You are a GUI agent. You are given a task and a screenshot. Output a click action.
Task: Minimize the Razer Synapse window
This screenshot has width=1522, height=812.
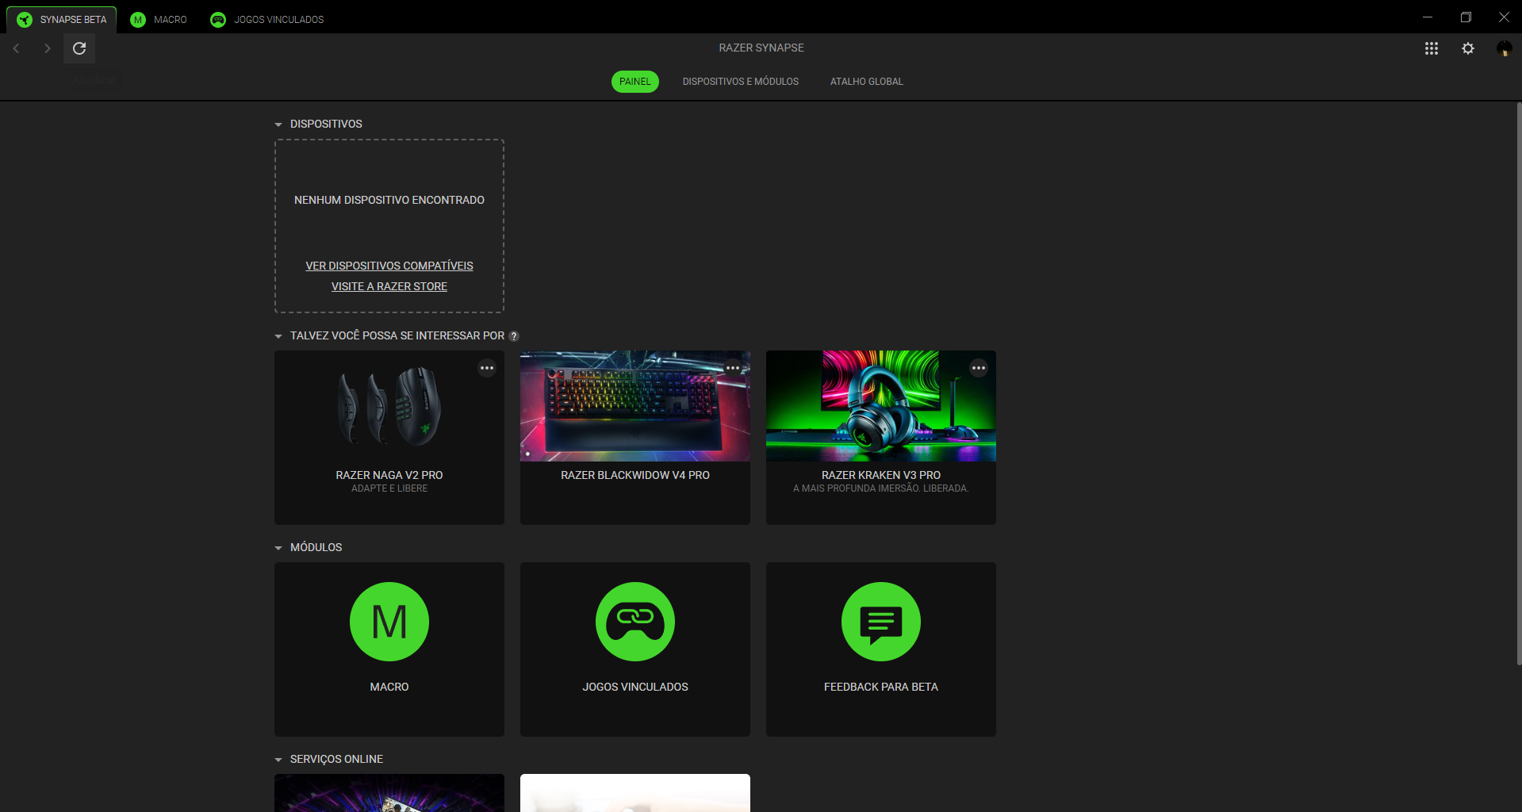click(1428, 17)
